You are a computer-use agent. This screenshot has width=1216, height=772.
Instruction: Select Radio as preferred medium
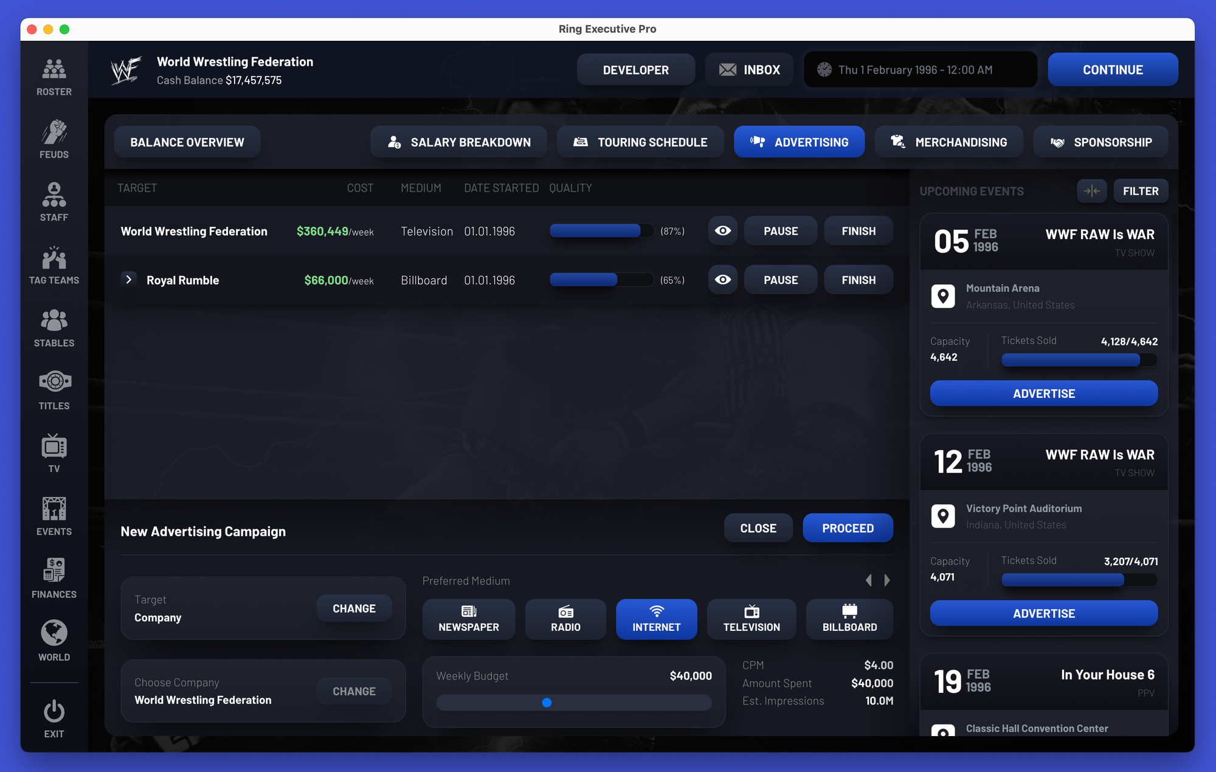565,619
